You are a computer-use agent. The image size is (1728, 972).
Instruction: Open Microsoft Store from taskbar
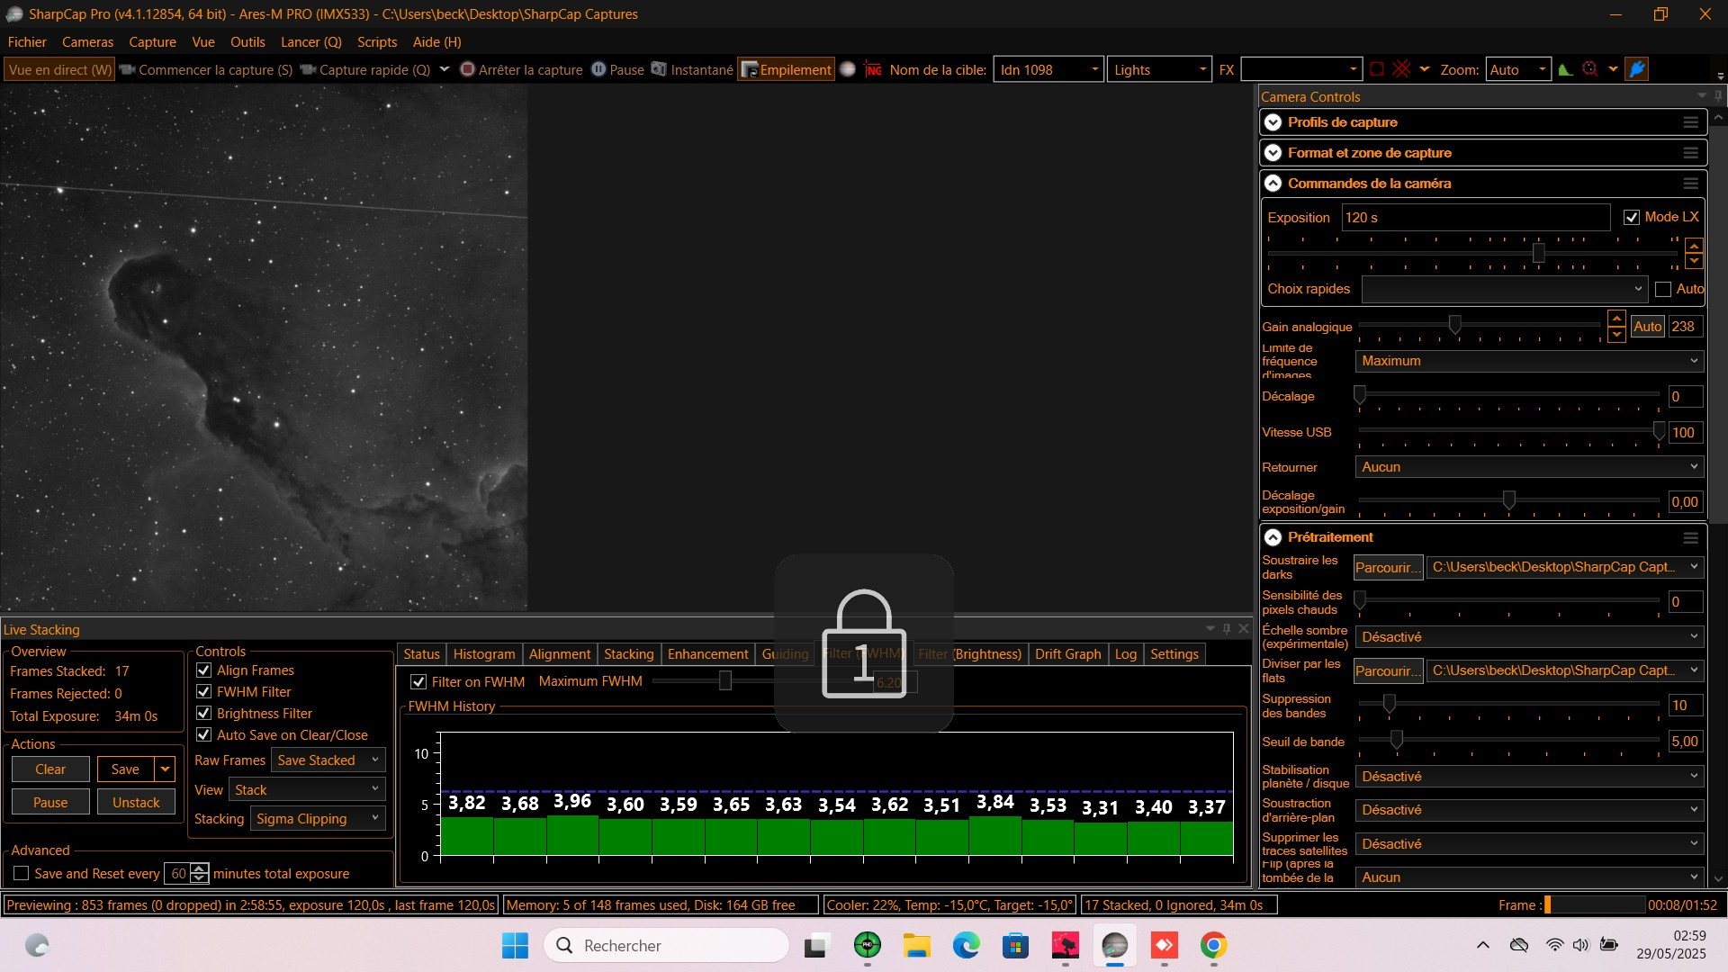pos(1015,945)
